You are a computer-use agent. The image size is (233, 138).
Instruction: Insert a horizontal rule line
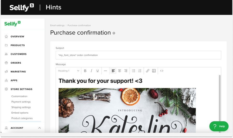[x=105, y=71]
